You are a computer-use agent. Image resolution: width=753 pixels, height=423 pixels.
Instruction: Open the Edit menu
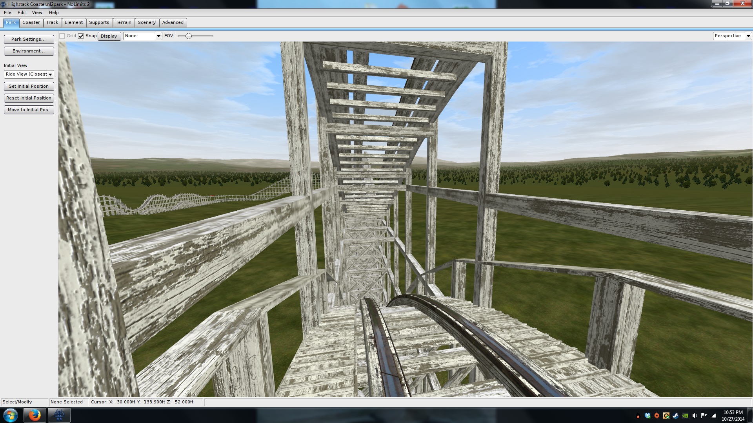tap(22, 13)
